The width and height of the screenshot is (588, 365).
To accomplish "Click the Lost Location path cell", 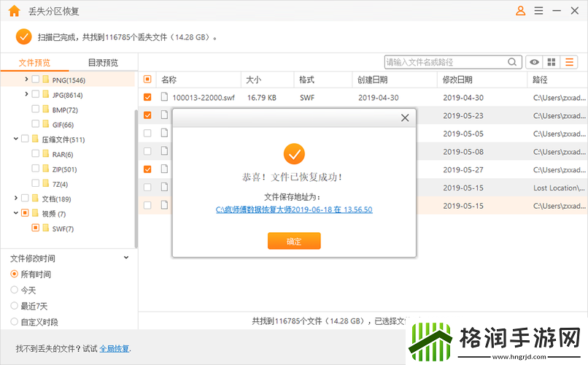I will click(x=559, y=188).
